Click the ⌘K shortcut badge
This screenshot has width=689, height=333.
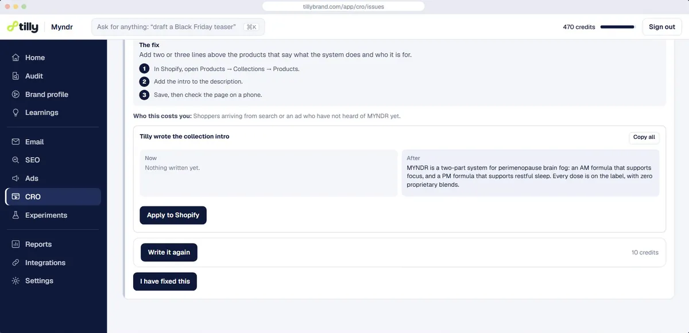click(x=251, y=27)
